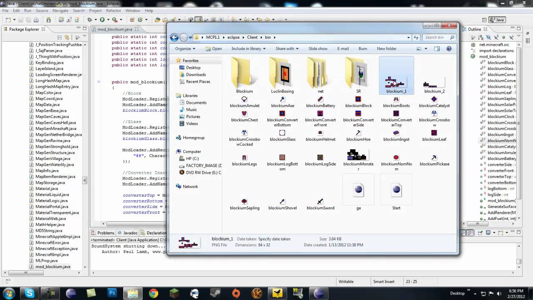Image resolution: width=533 pixels, height=300 pixels.
Task: Open the net folder
Action: tap(320, 76)
